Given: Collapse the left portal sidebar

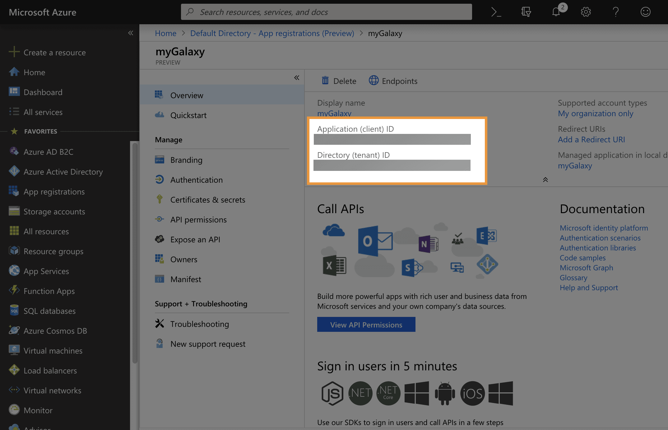Looking at the screenshot, I should pyautogui.click(x=131, y=33).
